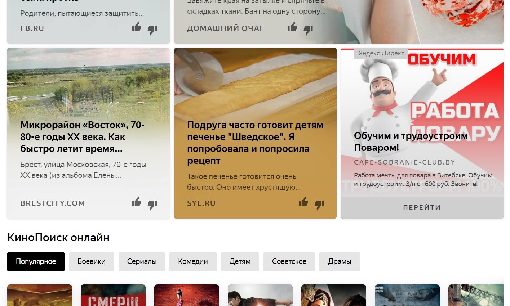
Task: Thumbs down the SYL.RU cookie recipe
Action: pos(319,204)
